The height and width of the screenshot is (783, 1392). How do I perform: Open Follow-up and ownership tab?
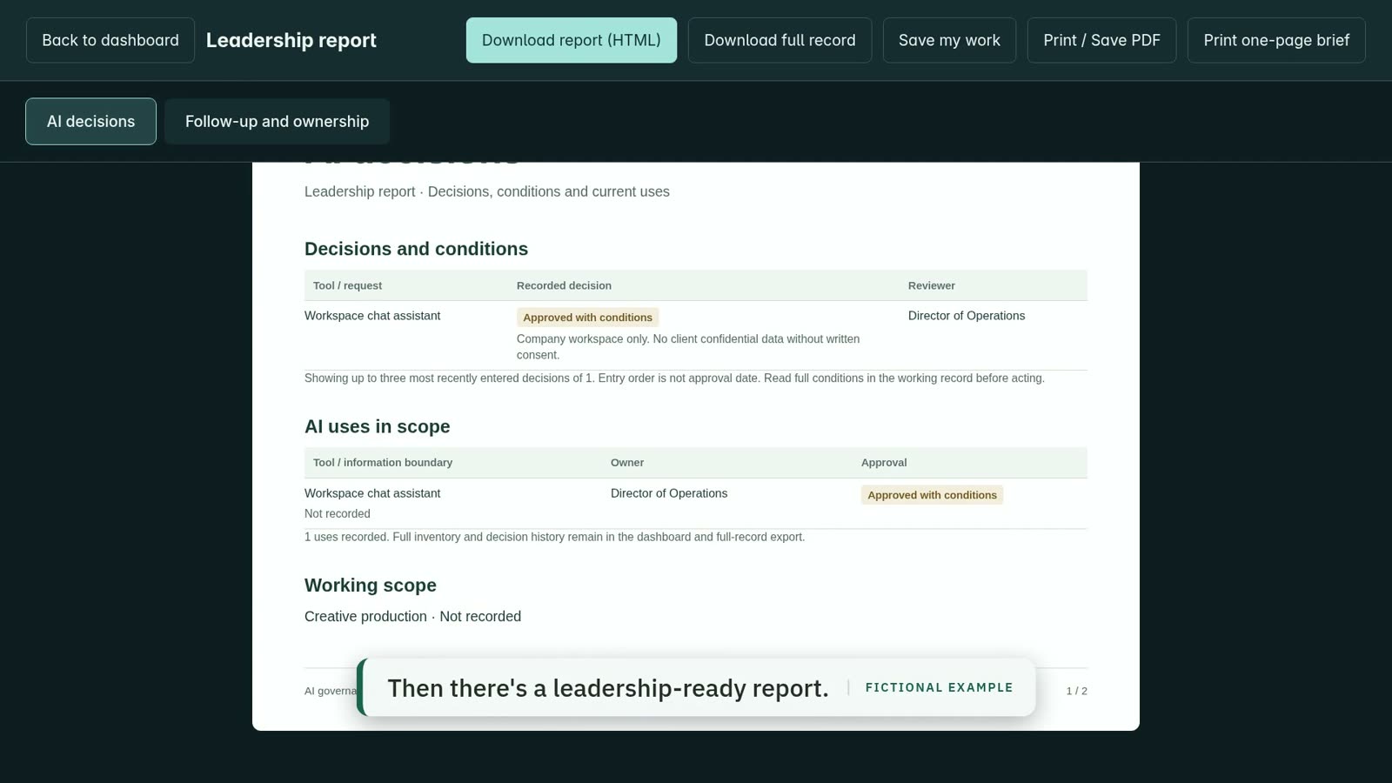pos(277,121)
